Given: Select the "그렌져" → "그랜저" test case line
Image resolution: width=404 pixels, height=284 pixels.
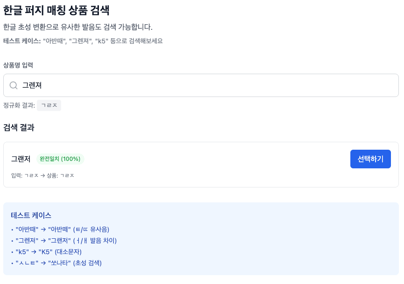Looking at the screenshot, I should coord(66,241).
